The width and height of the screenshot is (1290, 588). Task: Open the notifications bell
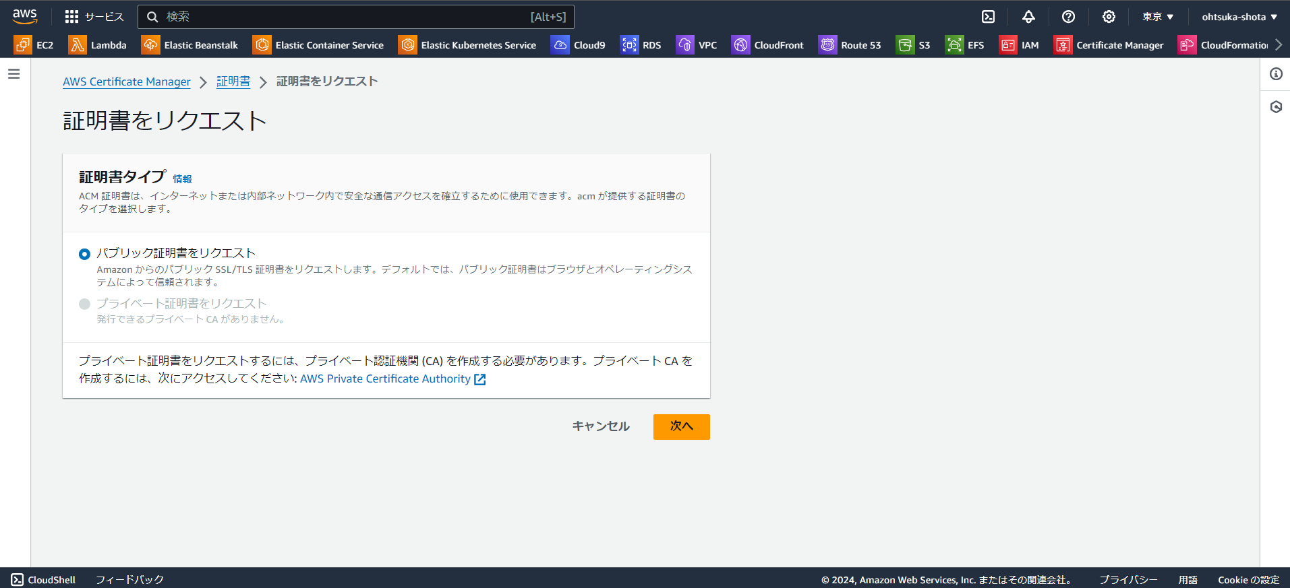tap(1028, 17)
